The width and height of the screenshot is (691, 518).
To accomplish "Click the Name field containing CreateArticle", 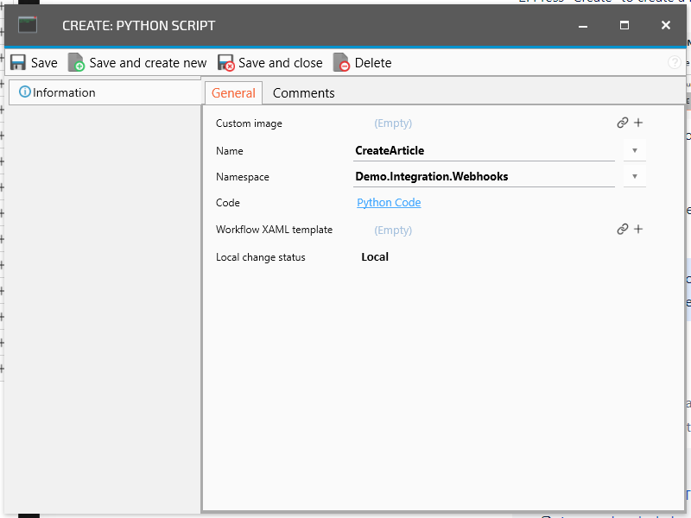I will (484, 150).
